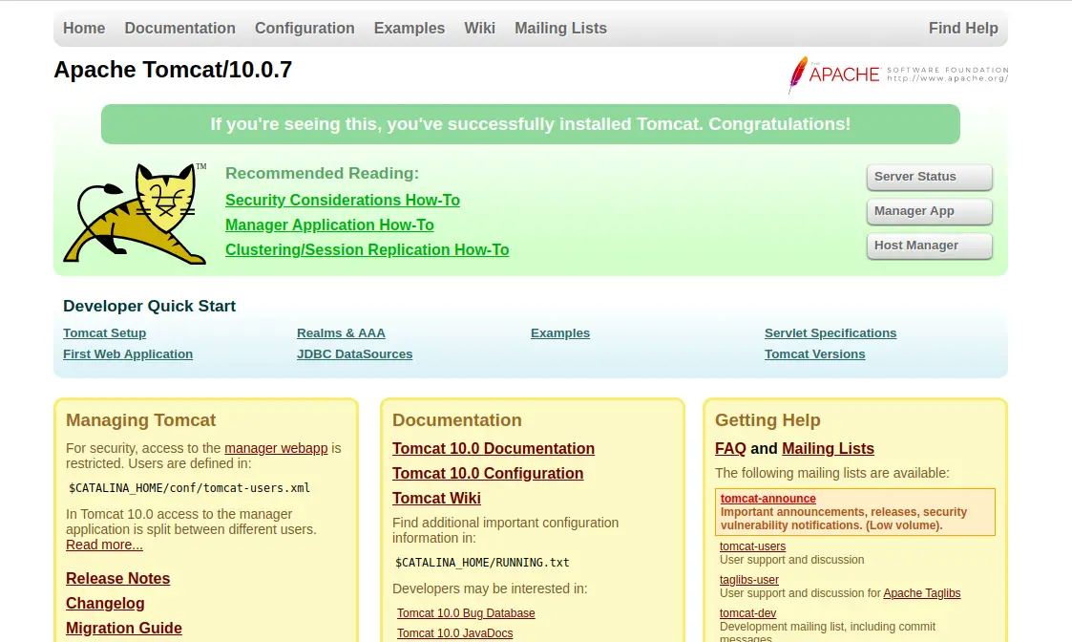This screenshot has height=642, width=1072.
Task: View the Tomcat Versions link
Action: 815,354
